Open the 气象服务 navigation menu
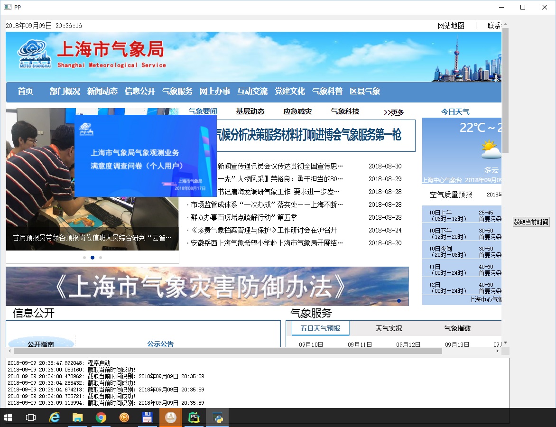Screen dimensions: 556x427 [177, 92]
